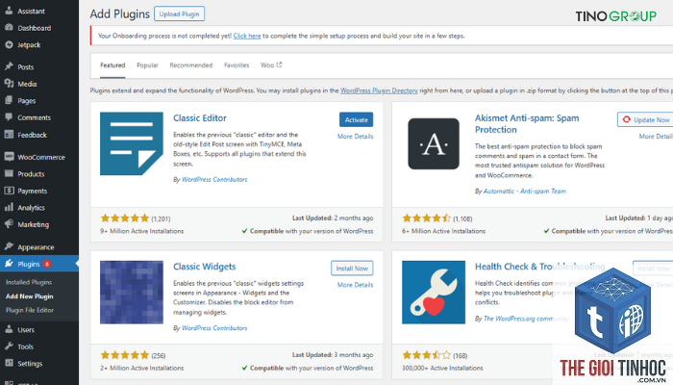Open the Favorites tab
Viewport: 673px width, 385px height.
click(237, 65)
